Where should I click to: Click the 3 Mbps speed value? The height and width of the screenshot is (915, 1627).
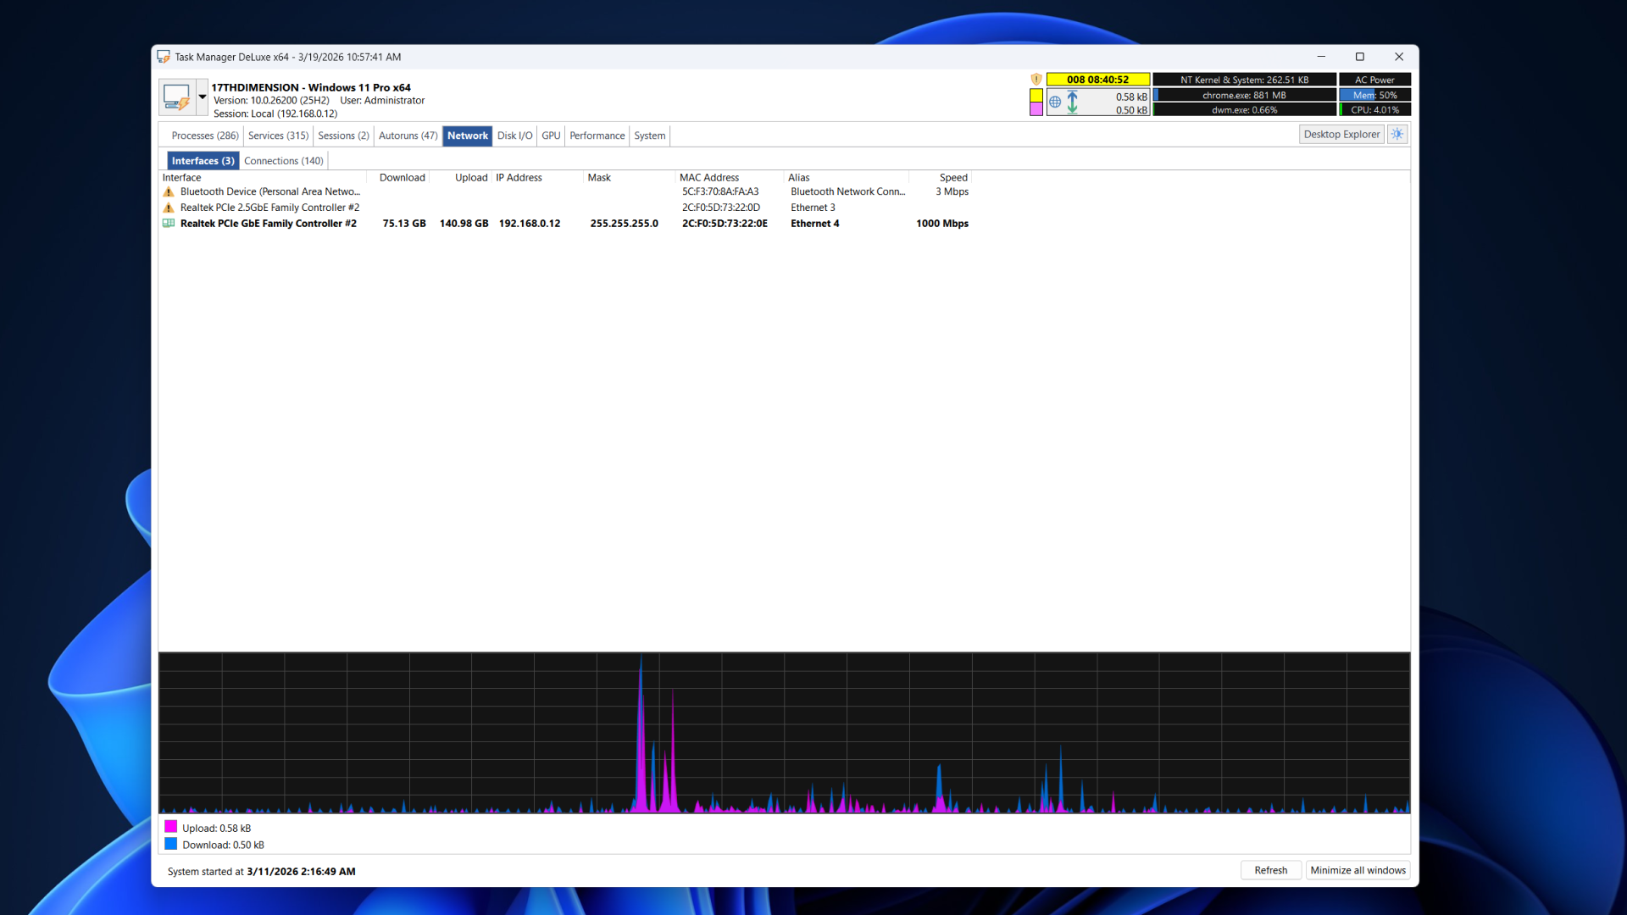[952, 192]
